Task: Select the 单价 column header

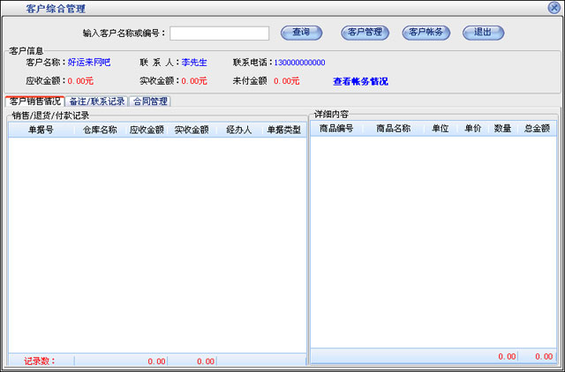Action: tap(472, 129)
